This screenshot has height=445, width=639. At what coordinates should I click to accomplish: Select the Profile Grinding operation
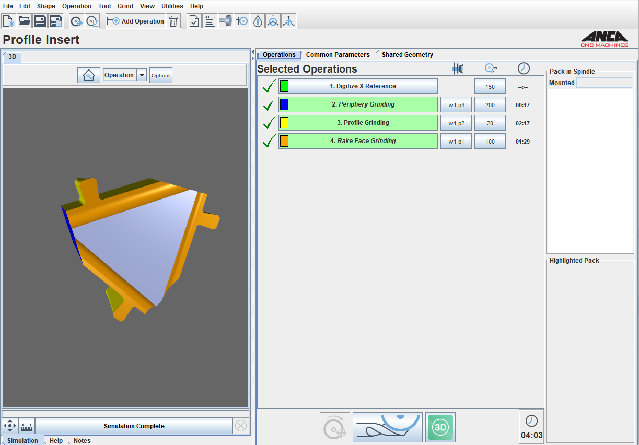click(x=358, y=123)
